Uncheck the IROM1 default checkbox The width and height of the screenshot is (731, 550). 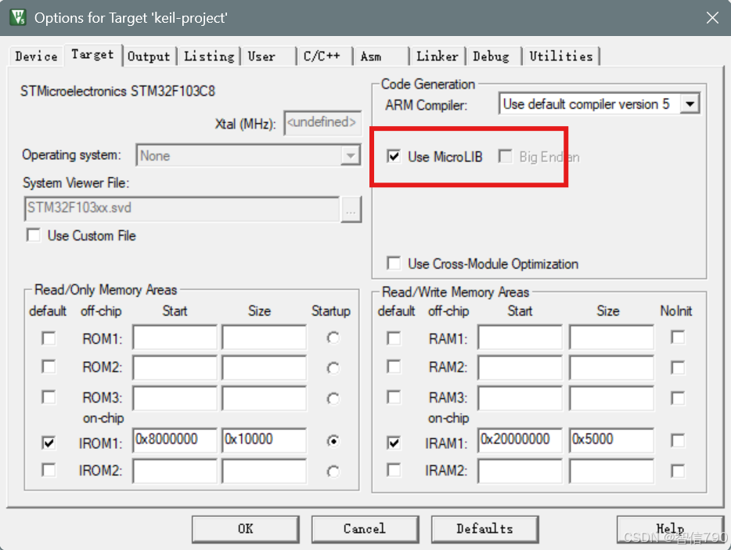coord(49,442)
